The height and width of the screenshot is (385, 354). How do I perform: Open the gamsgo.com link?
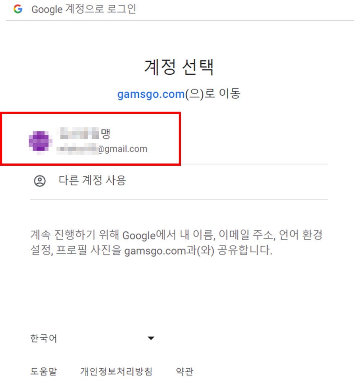coord(151,94)
